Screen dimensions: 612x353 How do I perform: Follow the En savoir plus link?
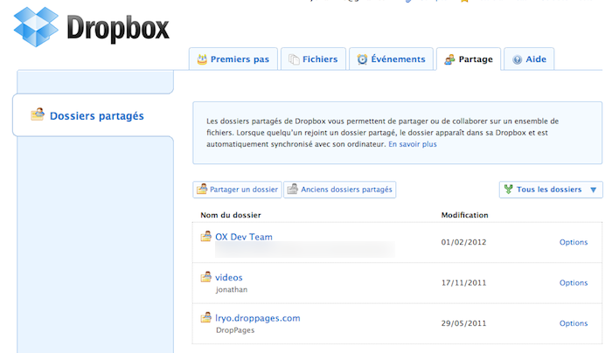point(413,144)
